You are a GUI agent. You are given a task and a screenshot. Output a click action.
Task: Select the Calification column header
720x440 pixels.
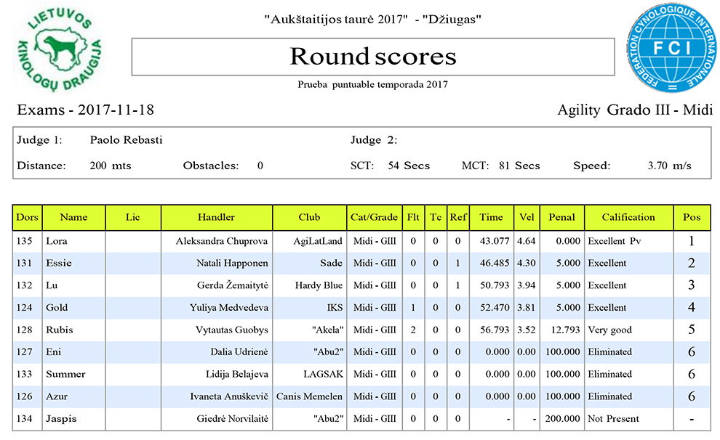628,217
